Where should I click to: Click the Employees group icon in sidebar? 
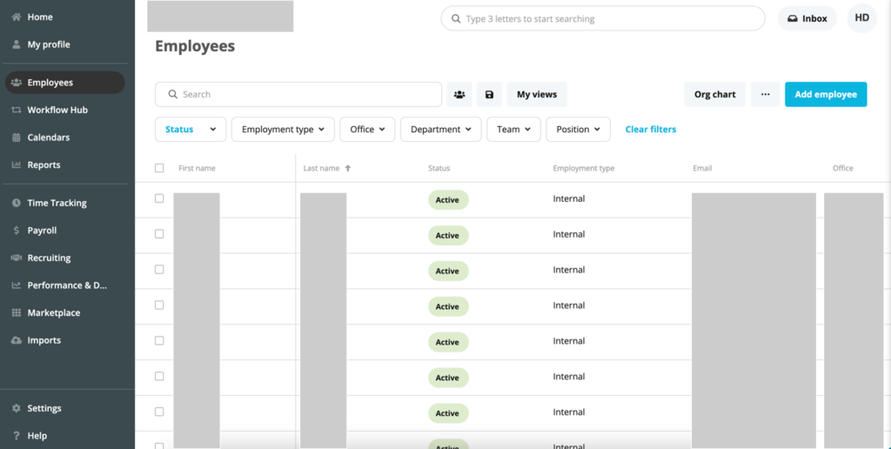click(x=16, y=83)
